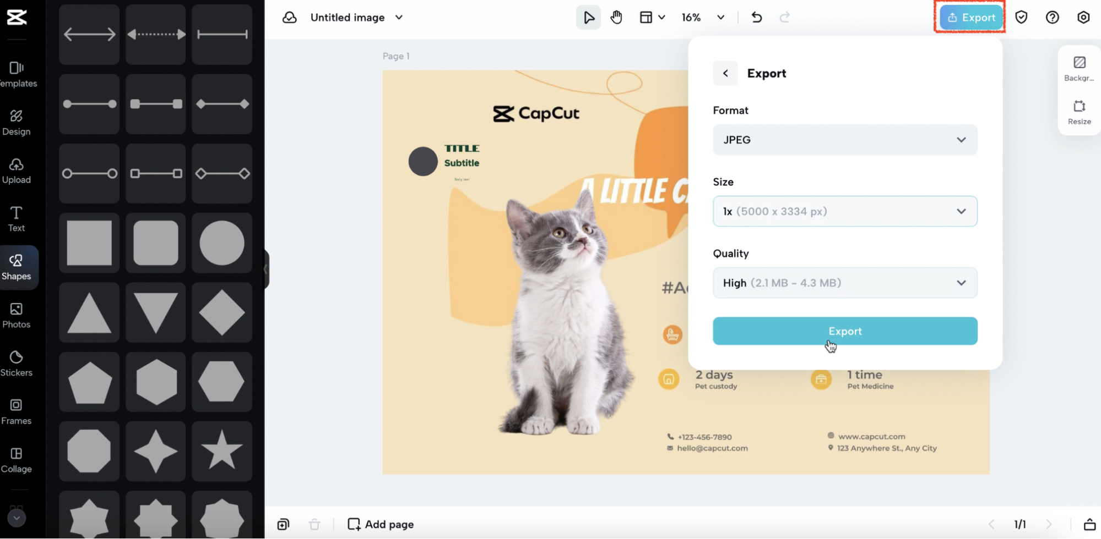Insert the flat-capped line shape

[222, 35]
